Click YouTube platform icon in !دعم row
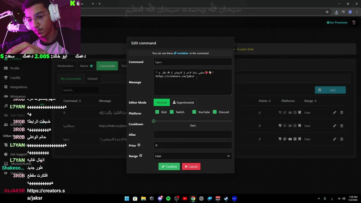 (290, 139)
